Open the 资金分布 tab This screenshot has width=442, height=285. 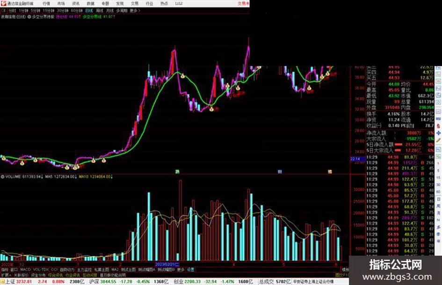(x=38, y=275)
